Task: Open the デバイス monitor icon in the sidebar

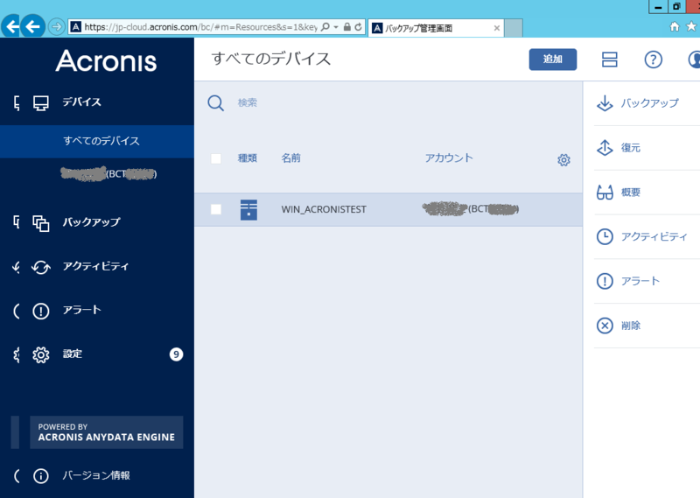Action: (40, 102)
